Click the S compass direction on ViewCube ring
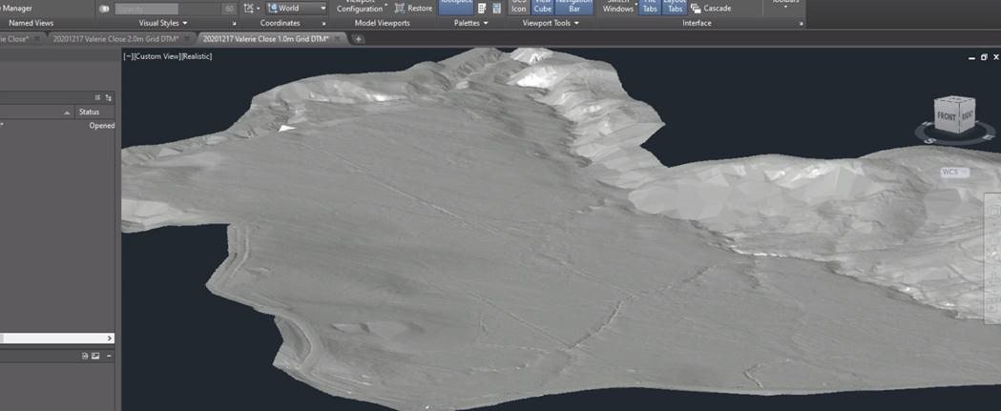The height and width of the screenshot is (411, 1001). coord(930,140)
